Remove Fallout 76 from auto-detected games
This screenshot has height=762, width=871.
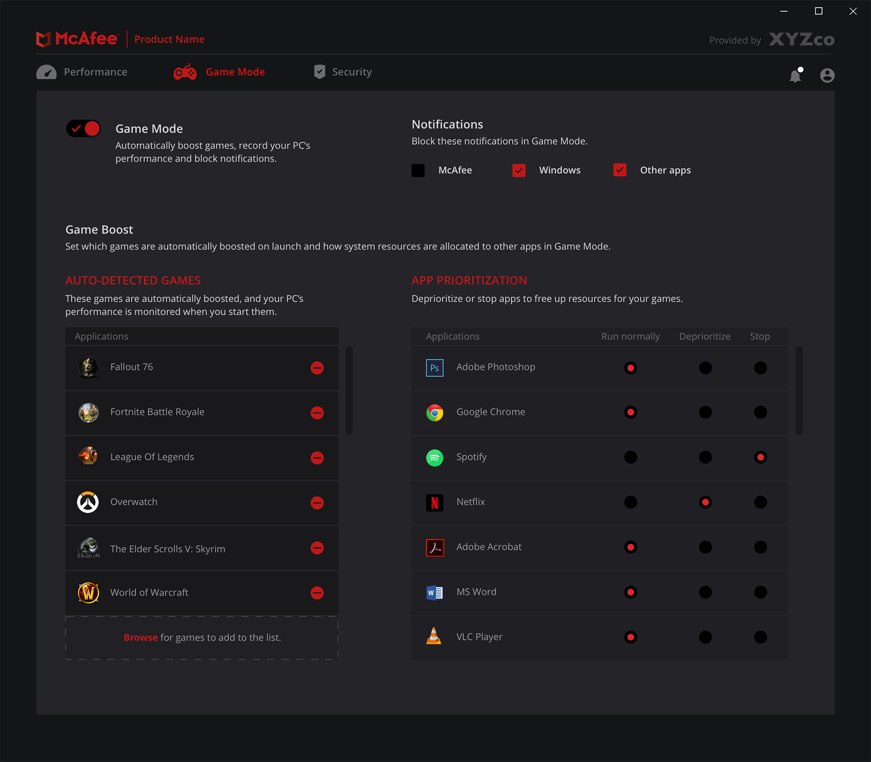coord(317,368)
